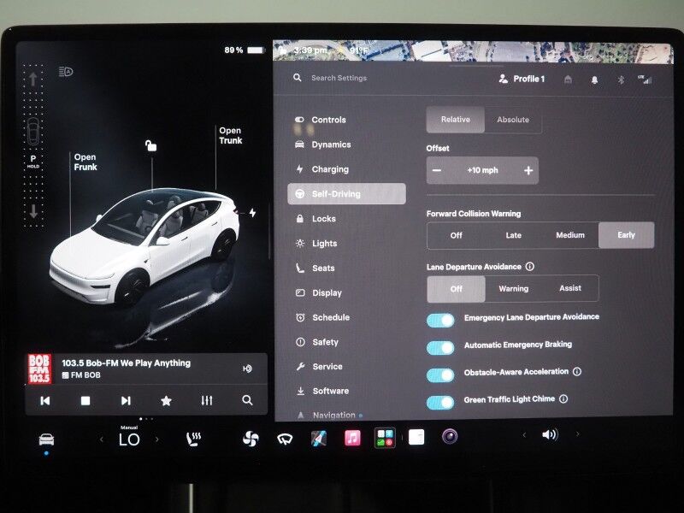
Task: Toggle Obstacle-Aware Acceleration switch
Action: [x=440, y=375]
